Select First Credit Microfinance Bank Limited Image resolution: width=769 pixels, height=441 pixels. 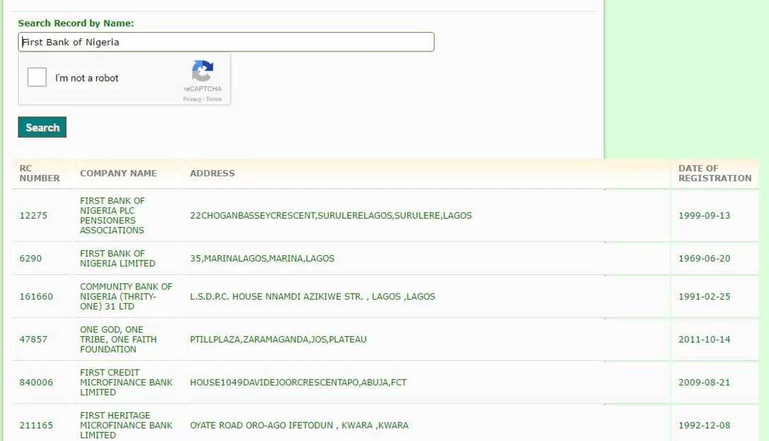click(x=126, y=382)
